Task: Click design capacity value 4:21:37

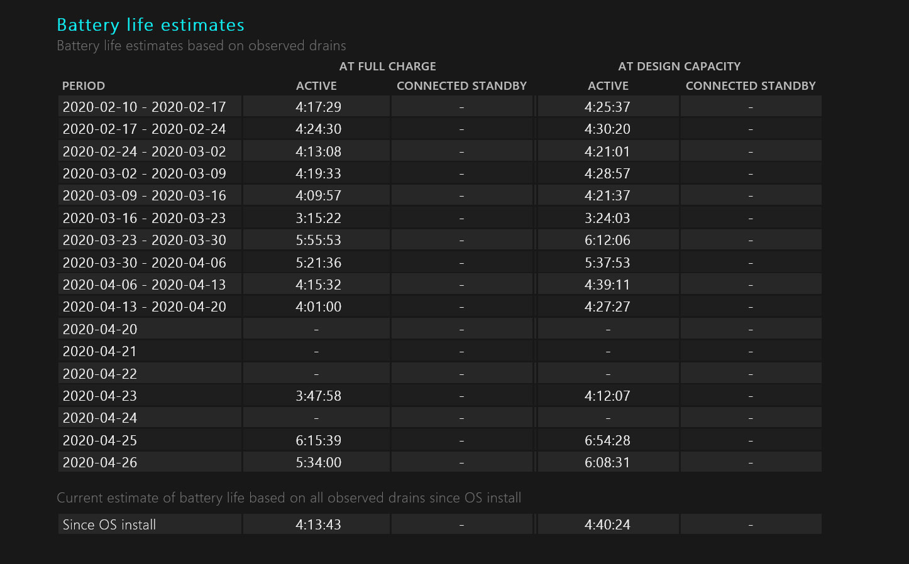Action: 607,195
